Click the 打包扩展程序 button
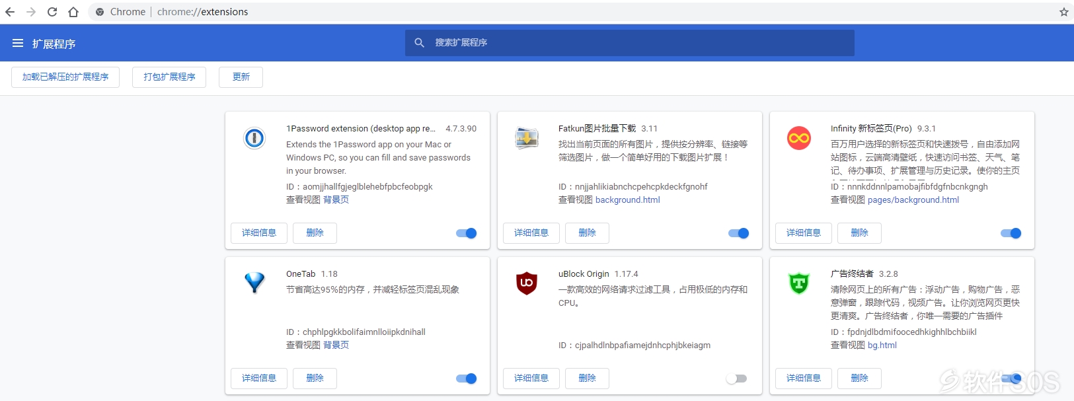Screen dimensions: 1074x401 [169, 77]
